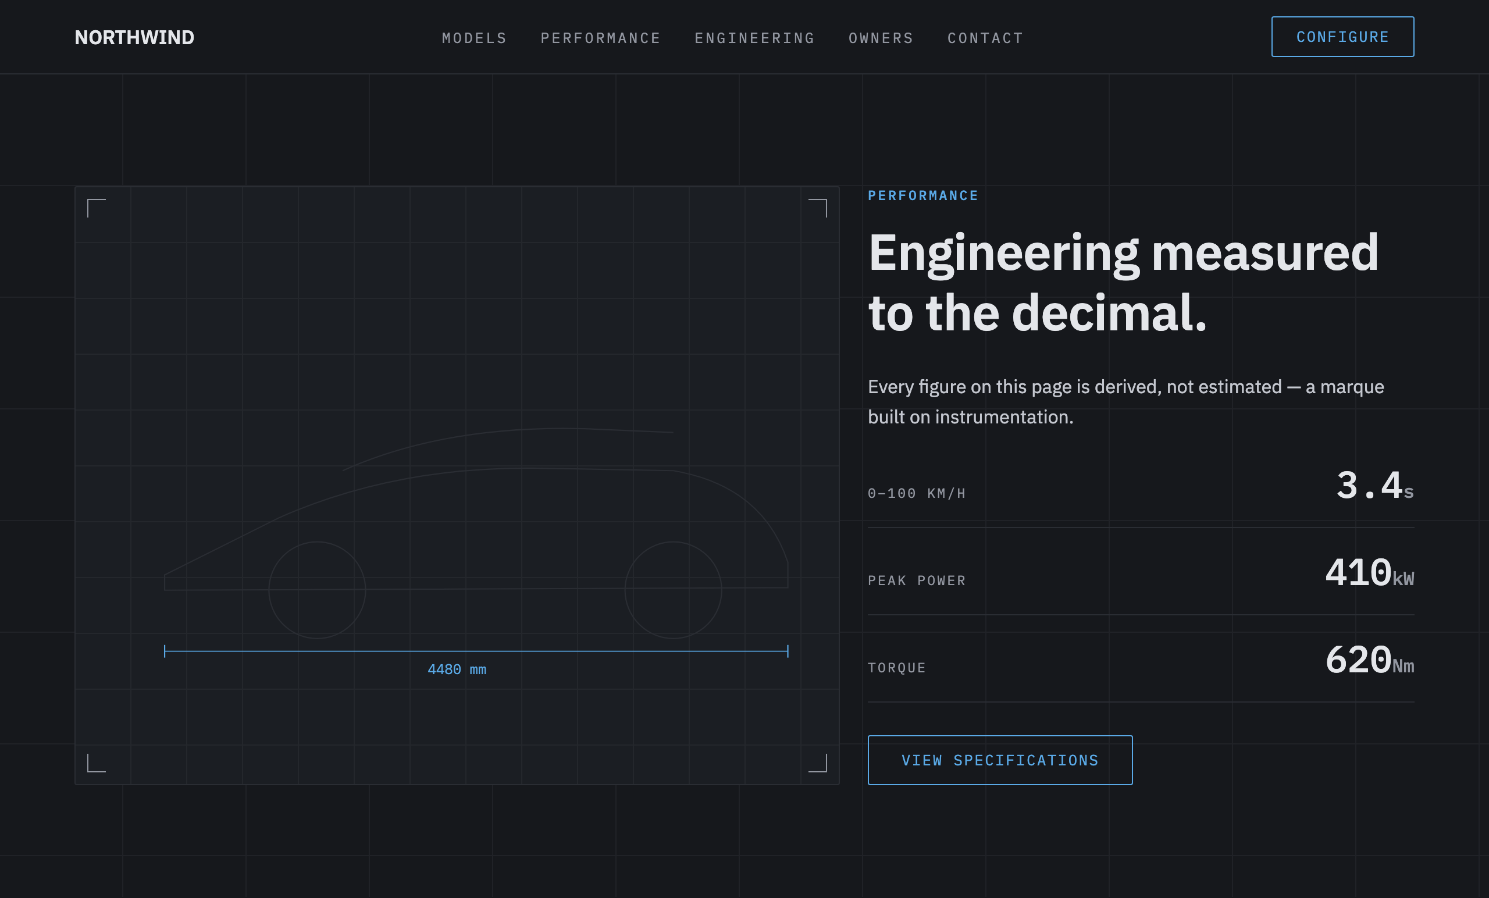Click the '4480 mm' dimension label
Image resolution: width=1489 pixels, height=898 pixels.
[457, 669]
